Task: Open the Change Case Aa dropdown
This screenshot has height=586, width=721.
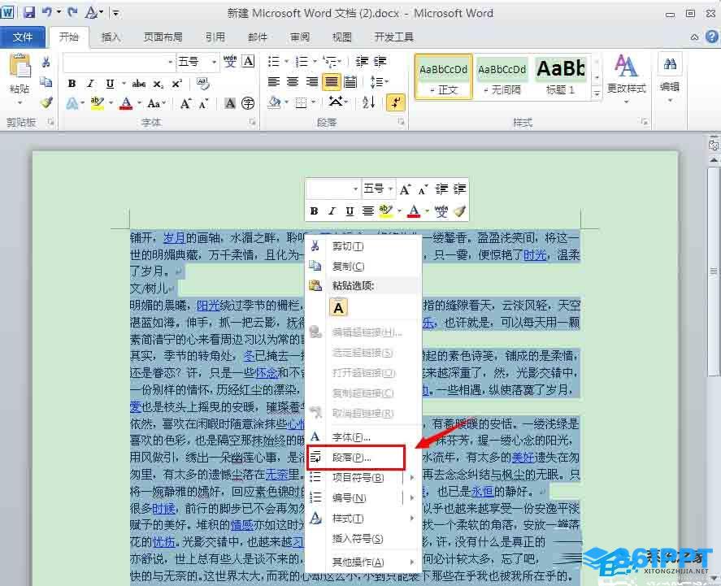Action: pos(156,103)
